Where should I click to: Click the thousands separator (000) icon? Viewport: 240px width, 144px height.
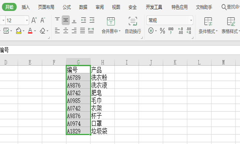click(171, 31)
